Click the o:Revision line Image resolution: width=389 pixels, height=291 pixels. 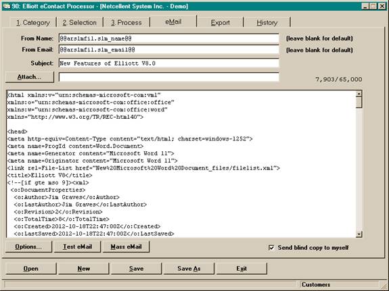tap(58, 212)
